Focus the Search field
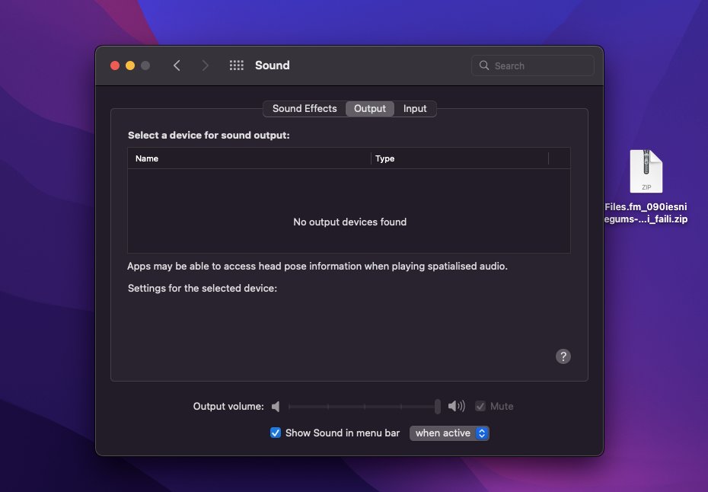 533,66
